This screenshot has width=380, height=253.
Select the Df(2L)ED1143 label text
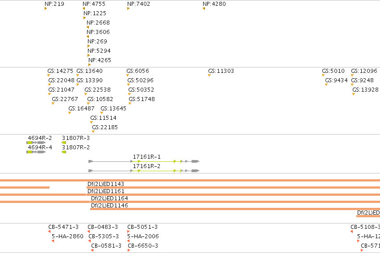(106, 184)
